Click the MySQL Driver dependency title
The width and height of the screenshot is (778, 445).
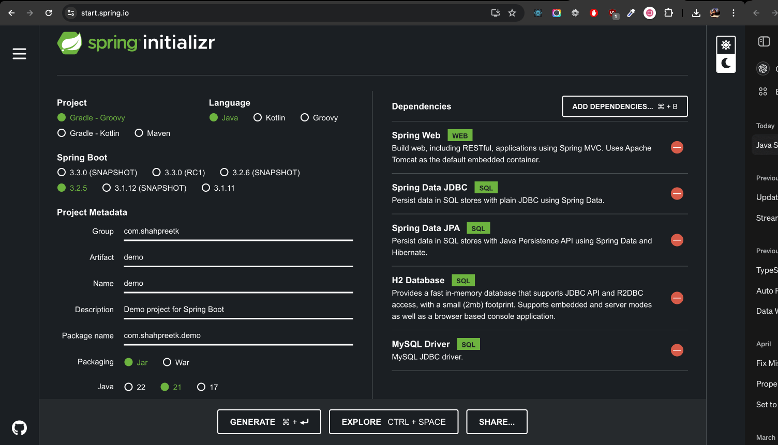[x=421, y=344]
